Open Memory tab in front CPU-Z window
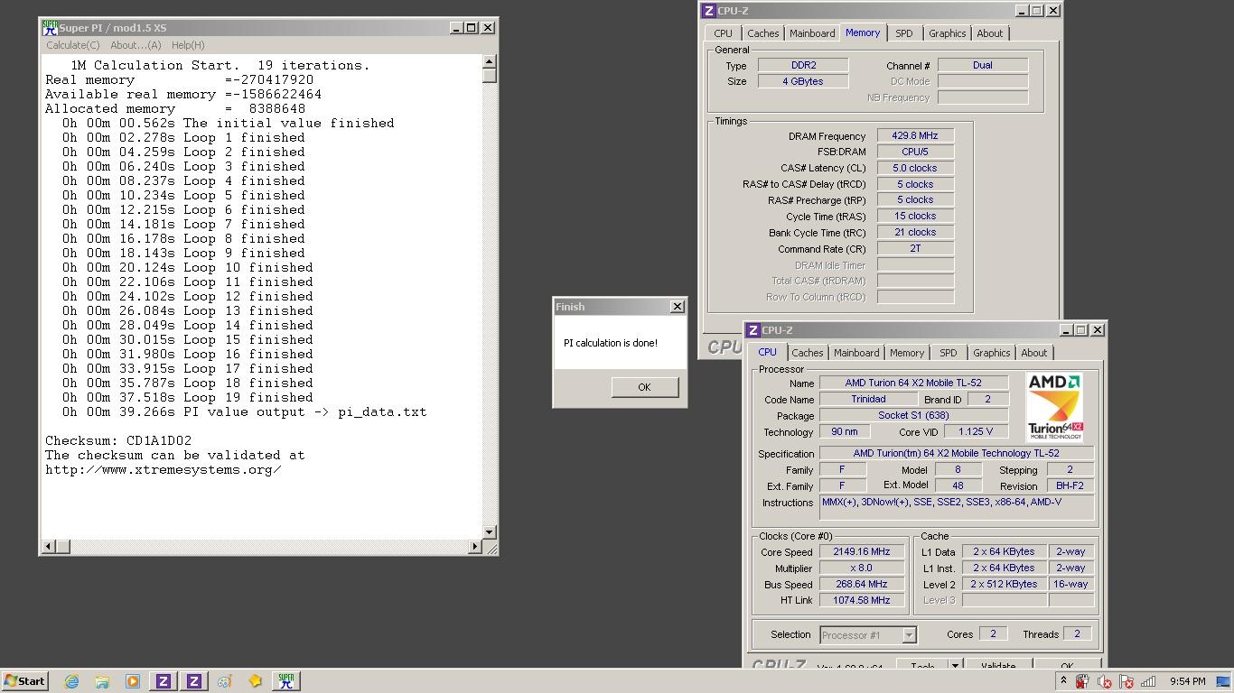The width and height of the screenshot is (1234, 693). click(x=906, y=353)
